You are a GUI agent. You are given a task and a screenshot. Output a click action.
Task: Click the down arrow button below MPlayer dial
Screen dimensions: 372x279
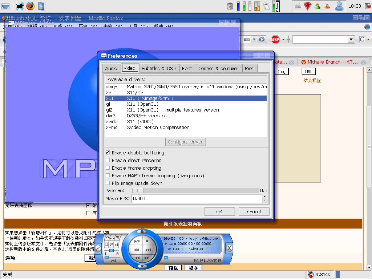(142, 266)
